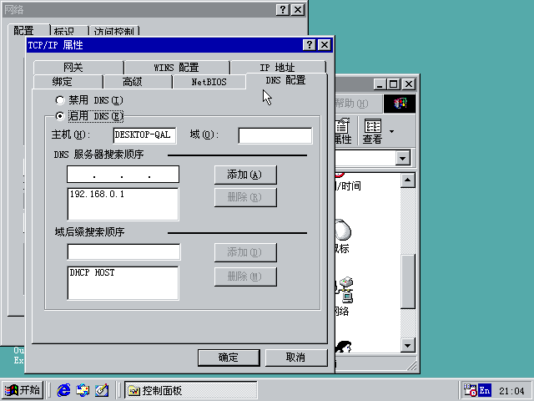Select the 访问控制 tab in 网络 dialog
This screenshot has width=534, height=401.
[113, 31]
